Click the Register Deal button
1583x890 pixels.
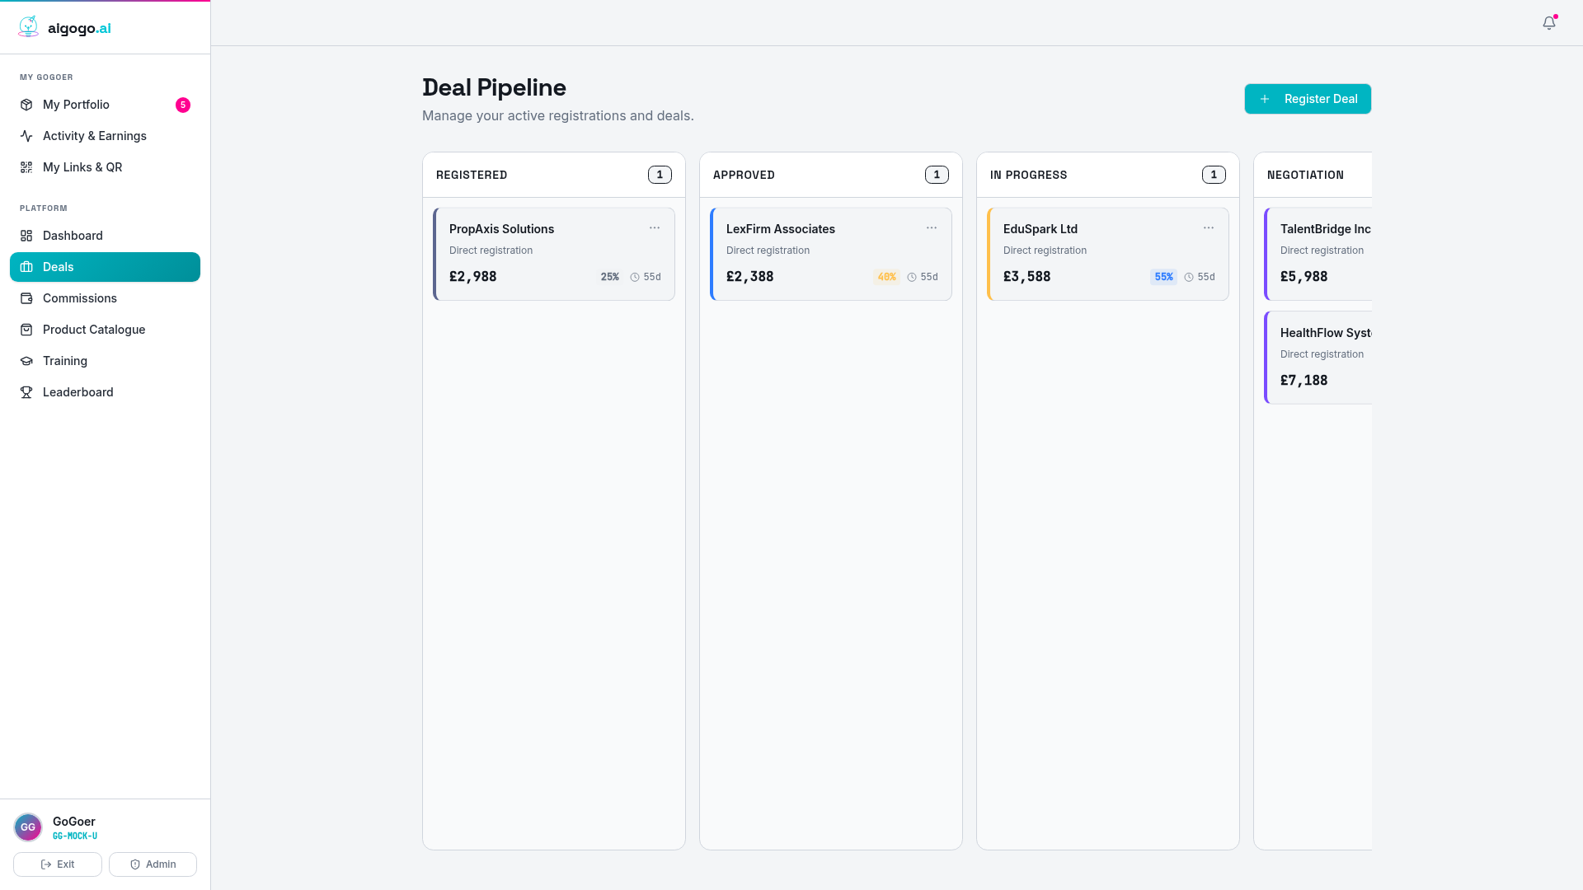pos(1308,99)
